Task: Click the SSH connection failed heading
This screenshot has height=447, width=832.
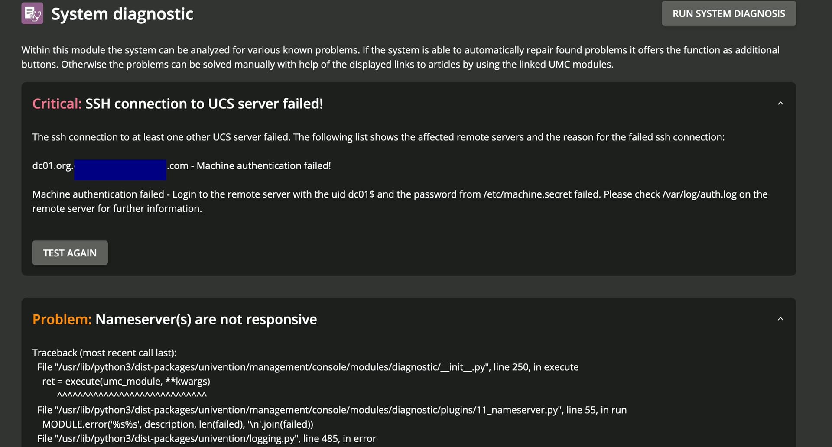Action: click(204, 104)
